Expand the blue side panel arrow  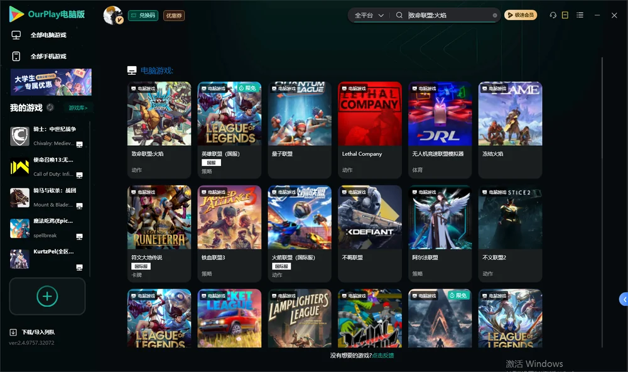624,300
